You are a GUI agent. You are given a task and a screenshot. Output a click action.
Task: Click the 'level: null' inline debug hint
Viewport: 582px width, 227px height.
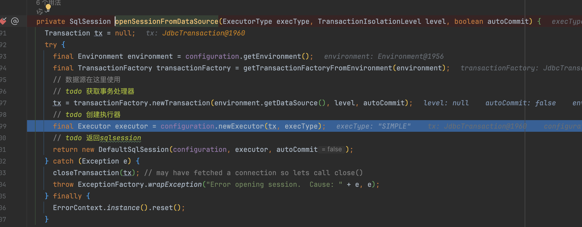[x=446, y=103]
